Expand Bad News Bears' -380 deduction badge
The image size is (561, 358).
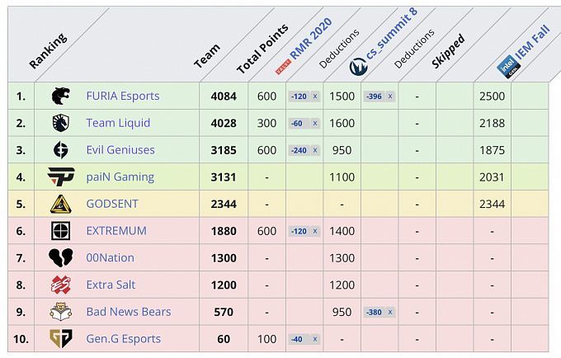(379, 312)
